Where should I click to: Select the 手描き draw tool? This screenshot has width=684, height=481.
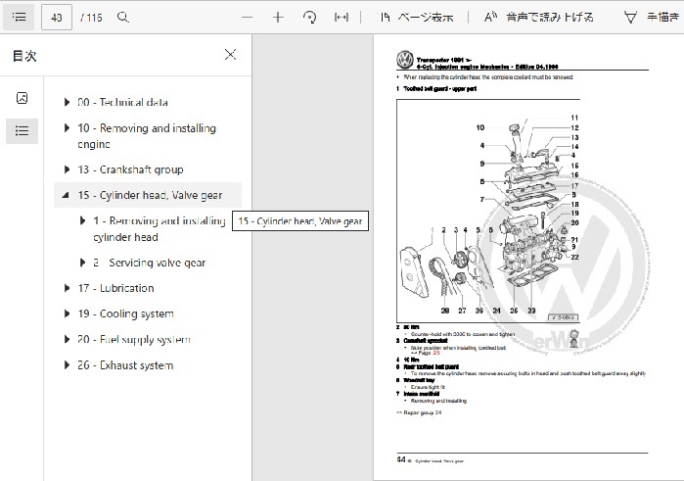pyautogui.click(x=652, y=18)
